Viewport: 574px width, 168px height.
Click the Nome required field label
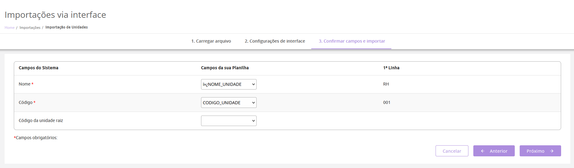tap(25, 84)
